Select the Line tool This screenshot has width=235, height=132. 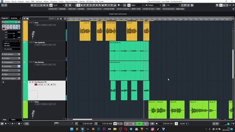[109, 5]
